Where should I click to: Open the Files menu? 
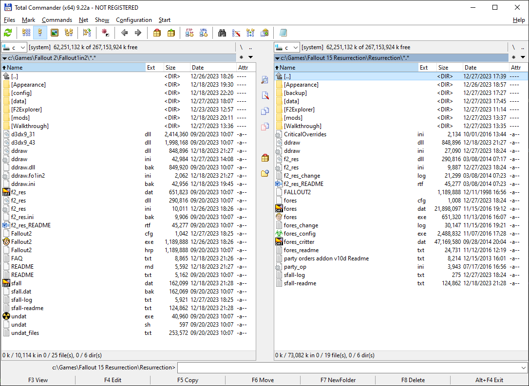point(9,20)
